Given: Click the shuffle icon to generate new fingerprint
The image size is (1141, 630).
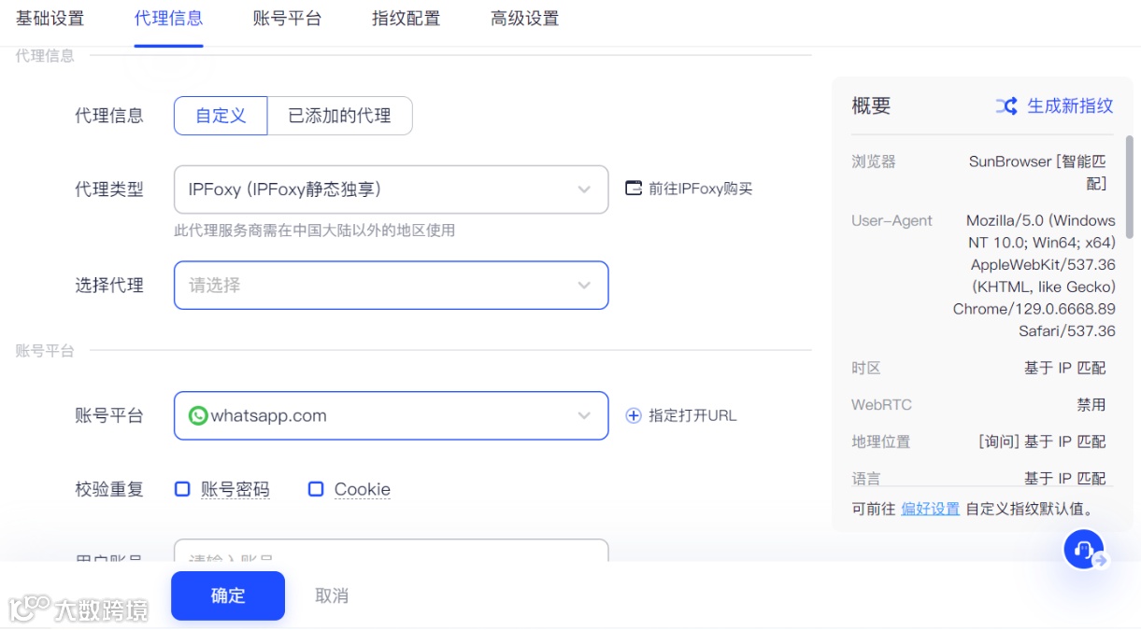Looking at the screenshot, I should click(1006, 105).
